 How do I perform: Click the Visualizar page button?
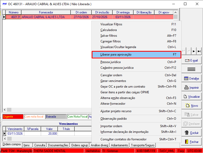191,97
